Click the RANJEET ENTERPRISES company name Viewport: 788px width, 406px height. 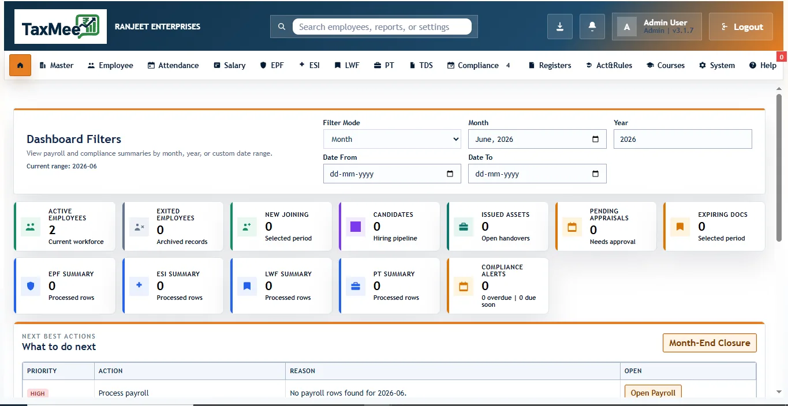(x=158, y=27)
